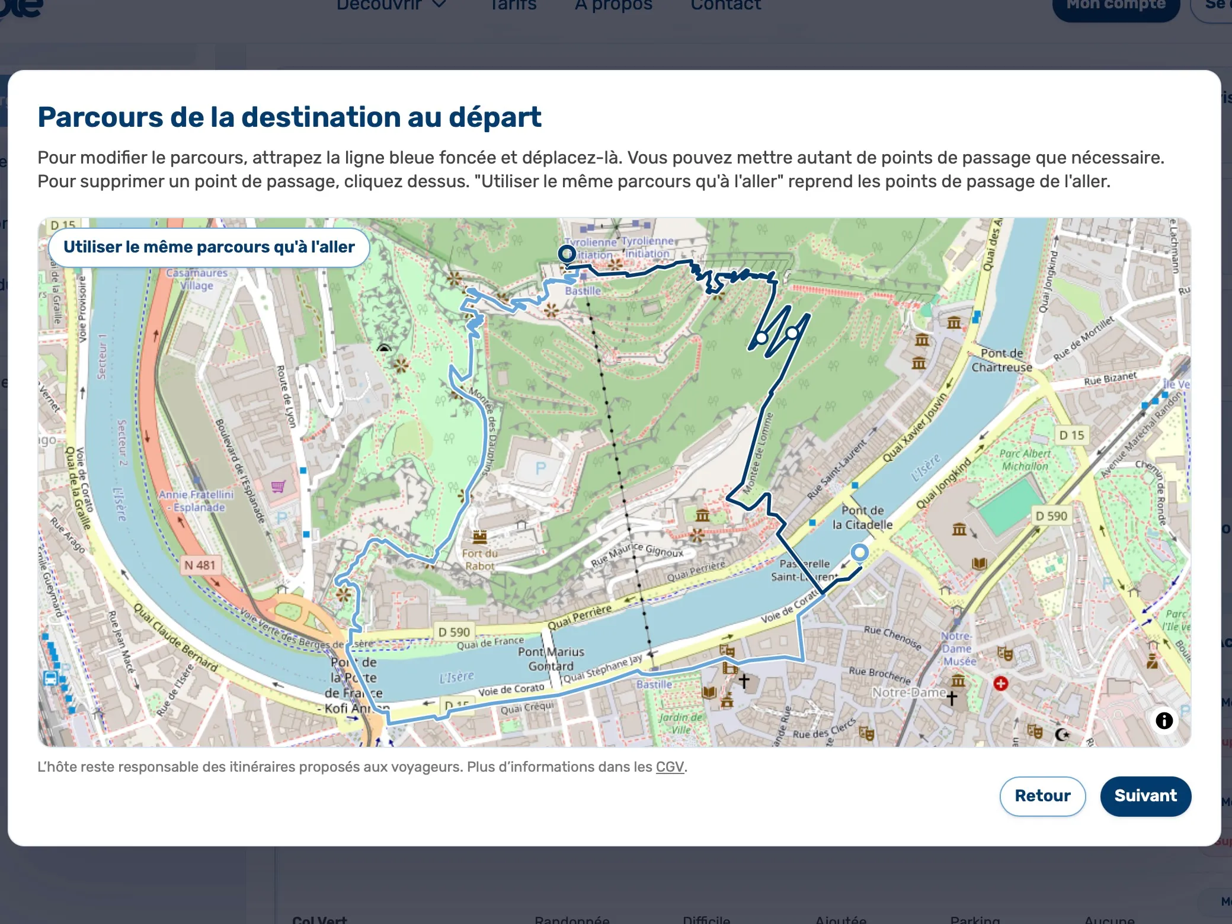This screenshot has width=1232, height=924.
Task: Click the Notre-Dame church cross icon
Action: click(x=951, y=698)
